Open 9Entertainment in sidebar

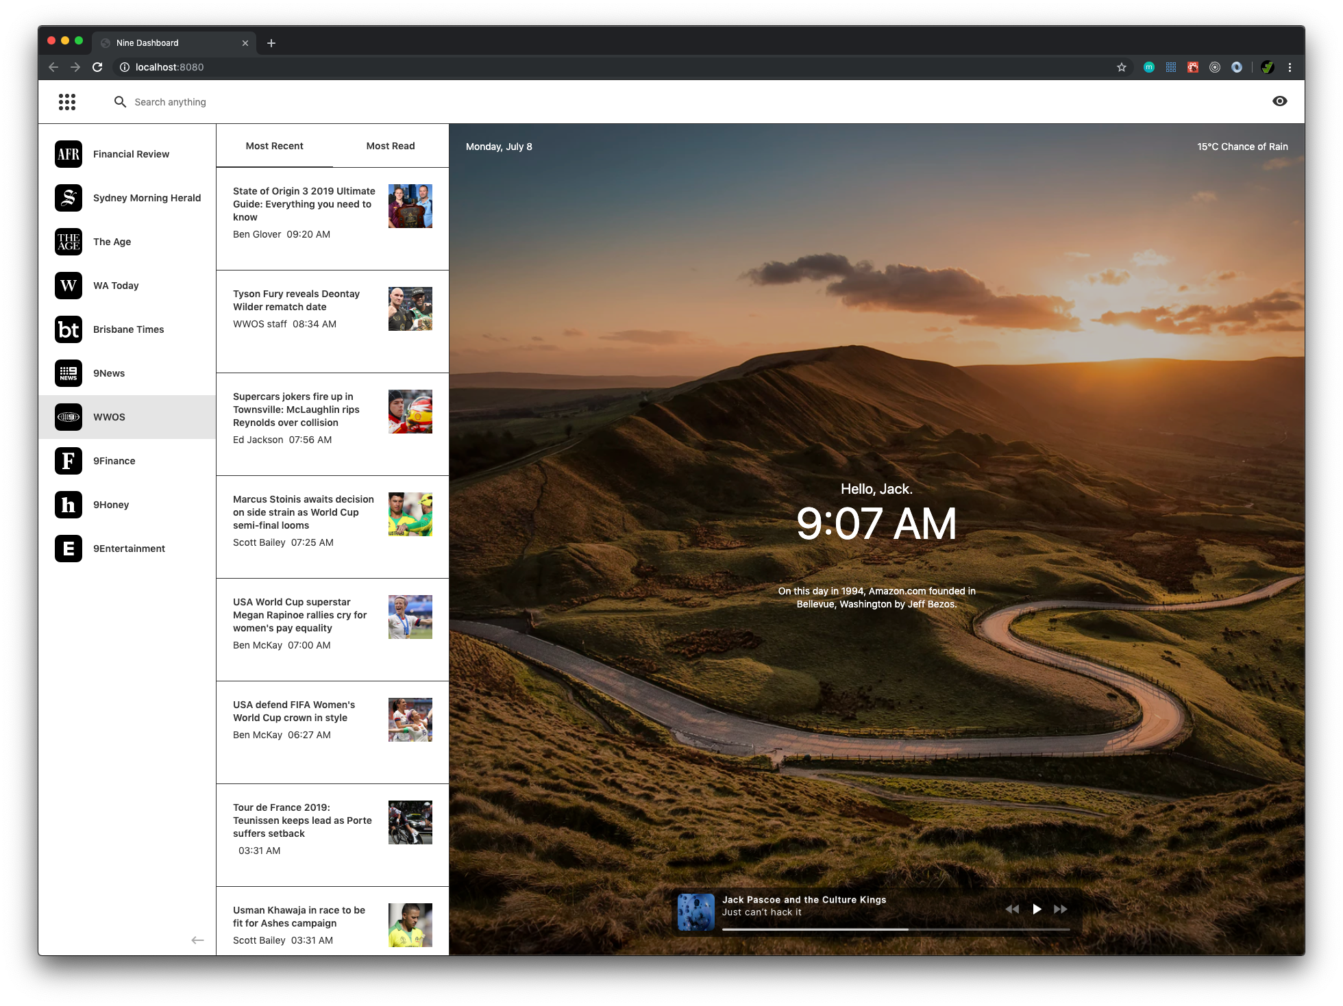(128, 549)
